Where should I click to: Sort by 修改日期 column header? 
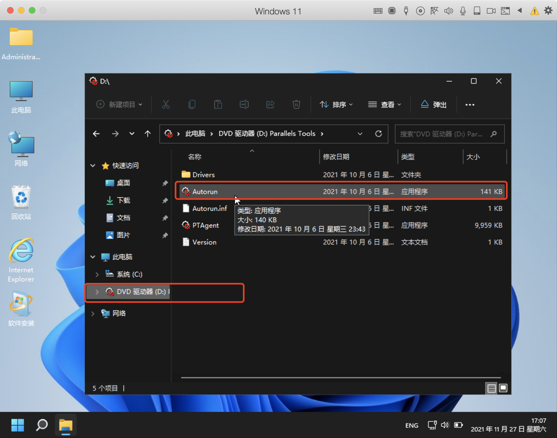336,157
